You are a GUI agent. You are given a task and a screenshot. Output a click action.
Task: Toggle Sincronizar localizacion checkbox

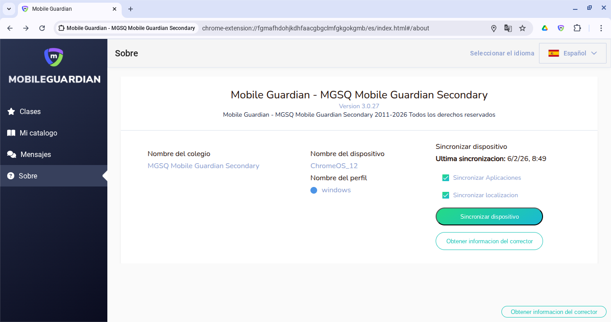tap(446, 195)
